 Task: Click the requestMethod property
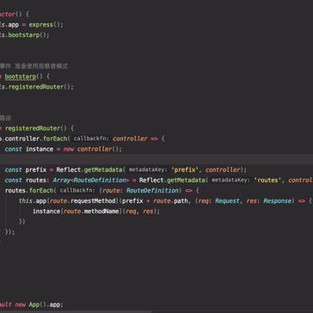click(93, 201)
